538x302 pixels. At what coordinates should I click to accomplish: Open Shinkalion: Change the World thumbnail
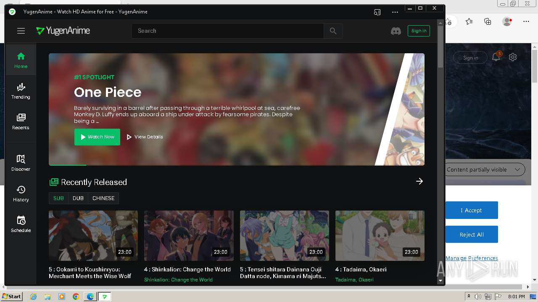point(189,236)
